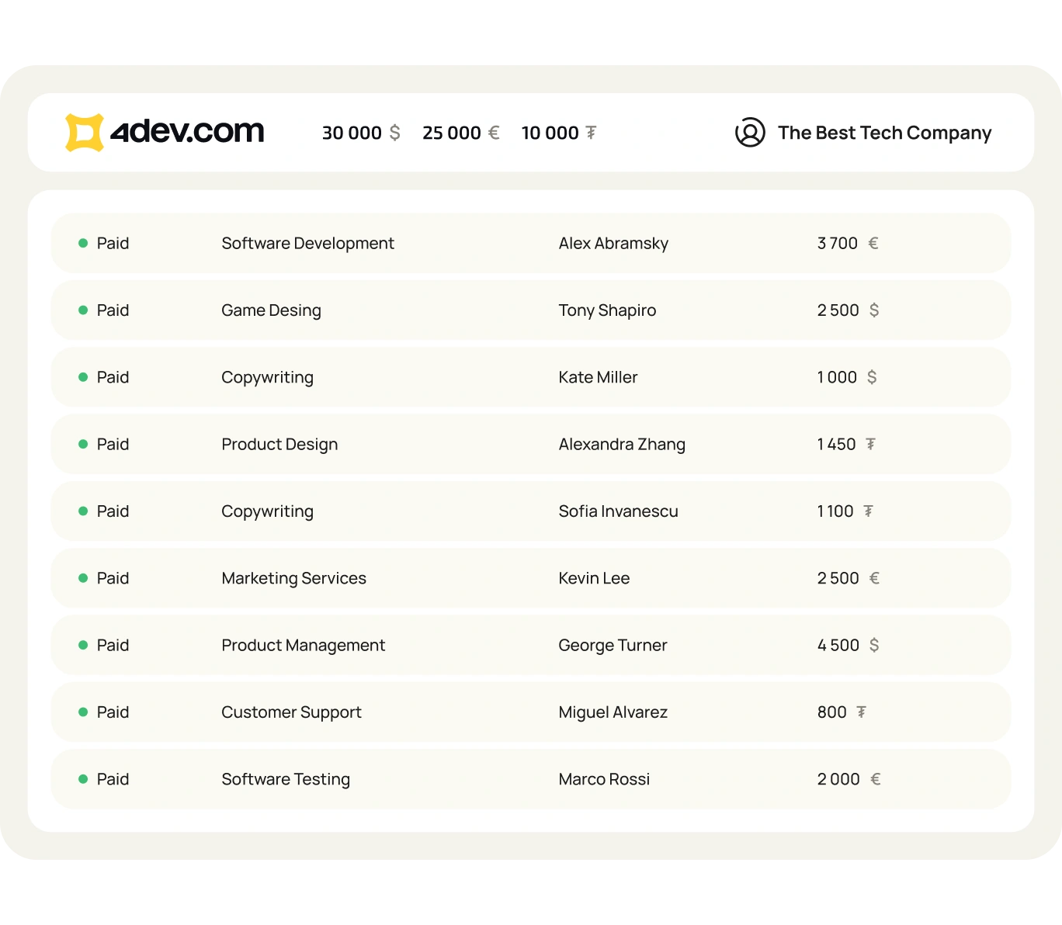The height and width of the screenshot is (925, 1062).
Task: Open Kate Miller's name in Copywriting row
Action: click(598, 378)
